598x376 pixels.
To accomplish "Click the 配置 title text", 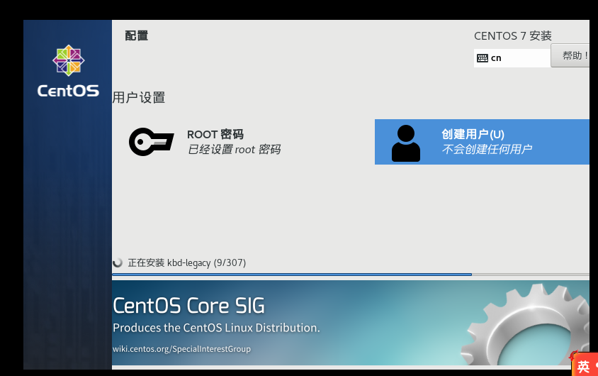I will pyautogui.click(x=137, y=36).
